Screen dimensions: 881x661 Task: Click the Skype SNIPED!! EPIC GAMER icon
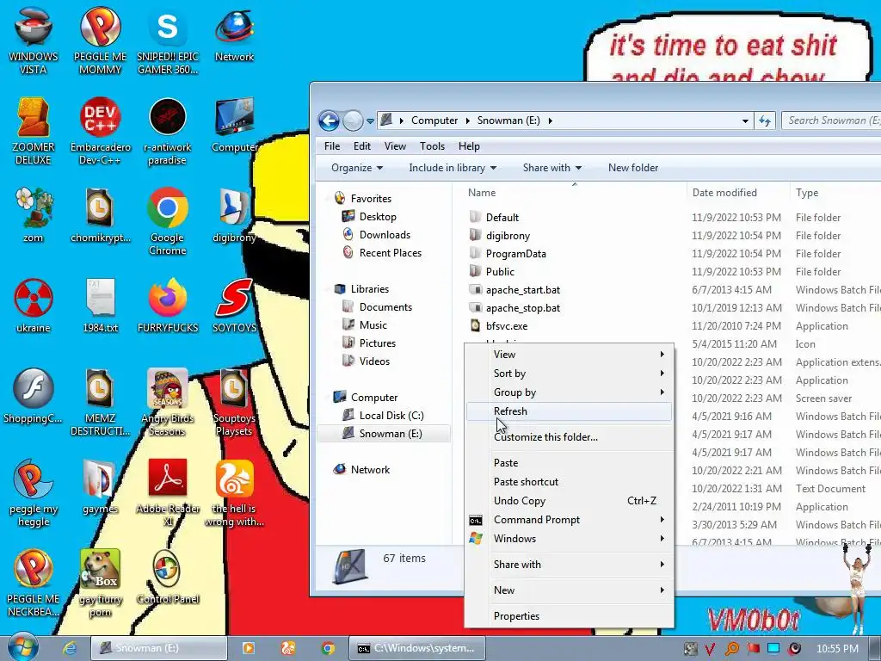pyautogui.click(x=168, y=40)
